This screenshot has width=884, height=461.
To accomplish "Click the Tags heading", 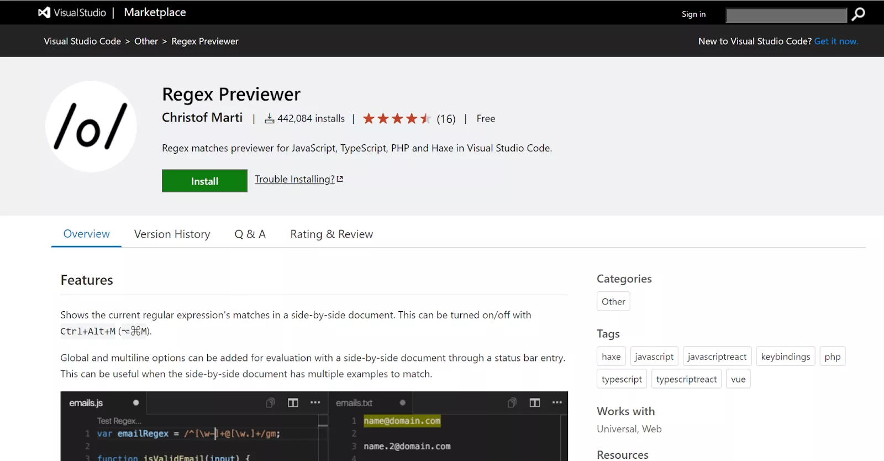I will click(x=608, y=334).
